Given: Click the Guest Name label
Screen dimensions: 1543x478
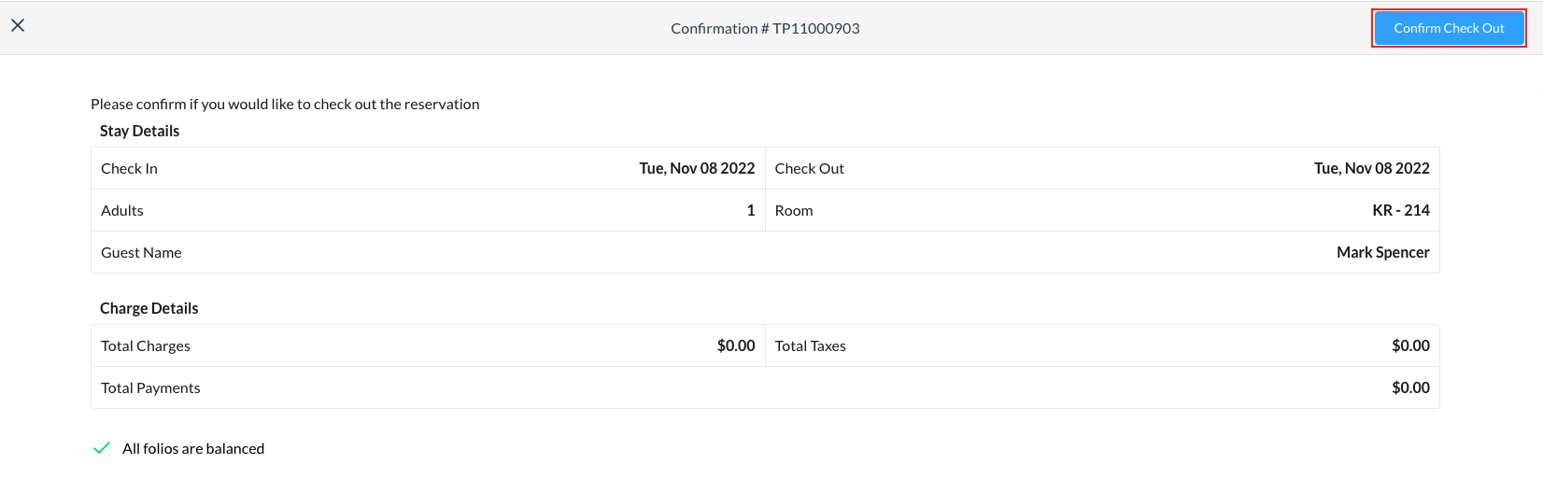Looking at the screenshot, I should tap(141, 252).
